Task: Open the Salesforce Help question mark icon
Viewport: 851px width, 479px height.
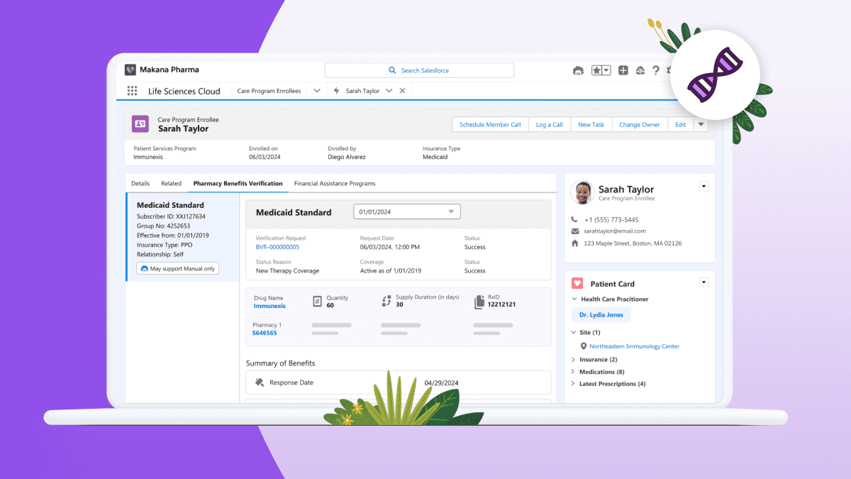Action: [657, 70]
